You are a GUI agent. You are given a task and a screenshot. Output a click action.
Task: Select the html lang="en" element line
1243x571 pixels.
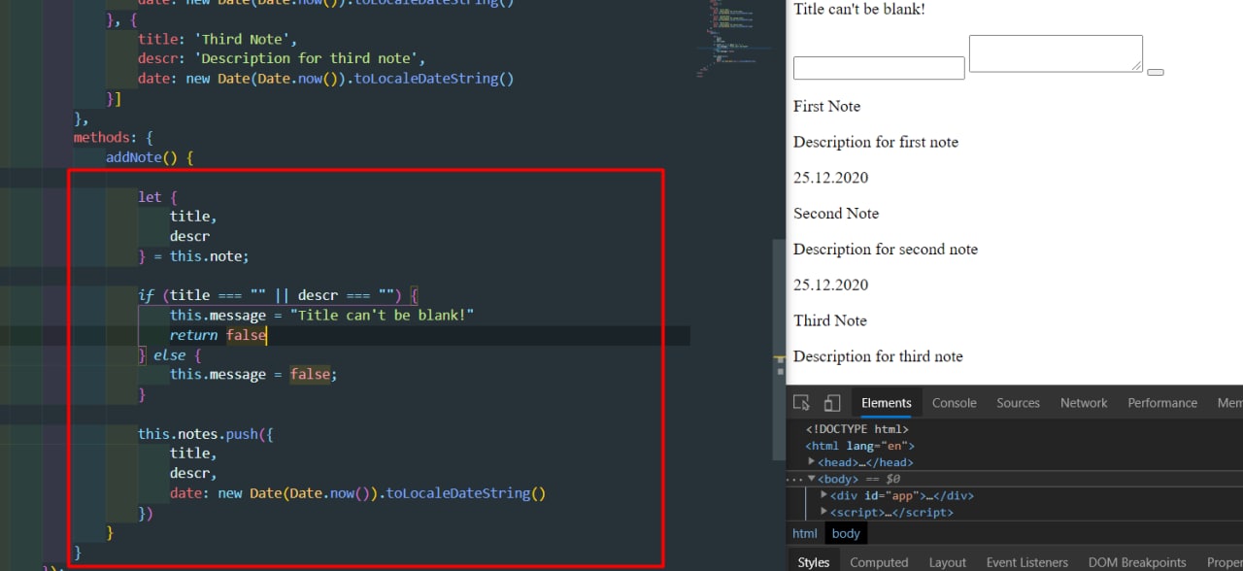point(860,446)
